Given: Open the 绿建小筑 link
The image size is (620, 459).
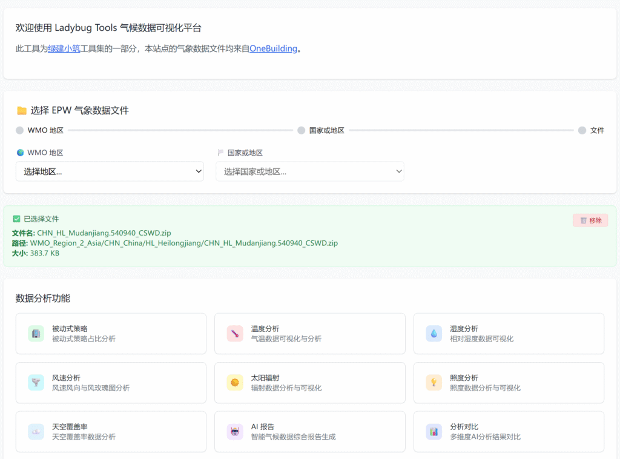Looking at the screenshot, I should coord(64,48).
